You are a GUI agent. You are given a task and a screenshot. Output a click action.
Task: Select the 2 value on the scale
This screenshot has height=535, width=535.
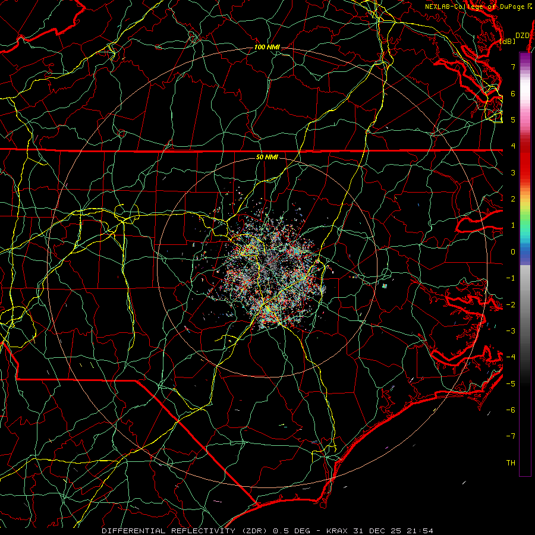513,199
